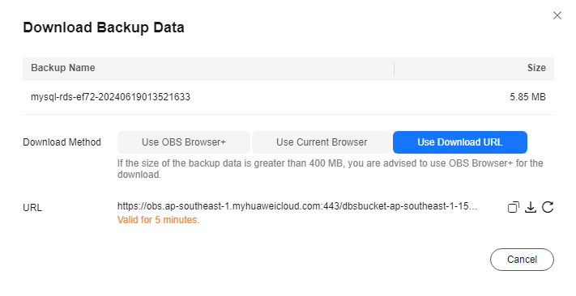Screen dimensions: 576x296
Task: Click the download arrow icon beside URL
Action: click(530, 207)
